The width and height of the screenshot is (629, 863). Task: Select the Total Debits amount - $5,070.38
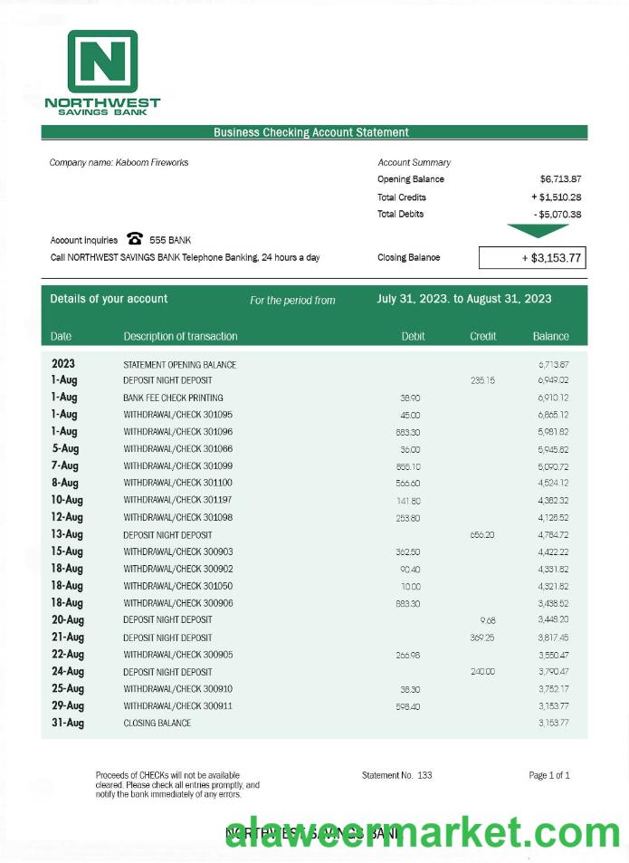pos(557,214)
